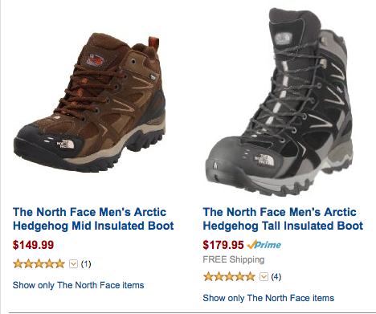Click the North Face logo on brown boot toe
Screen dimensions: 376x314
click(65, 144)
